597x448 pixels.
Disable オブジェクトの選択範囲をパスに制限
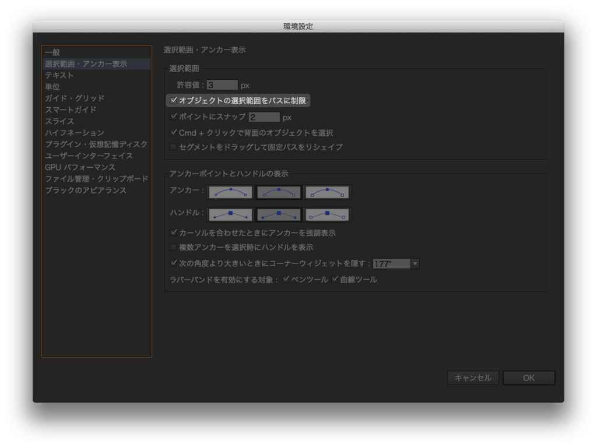(x=173, y=101)
